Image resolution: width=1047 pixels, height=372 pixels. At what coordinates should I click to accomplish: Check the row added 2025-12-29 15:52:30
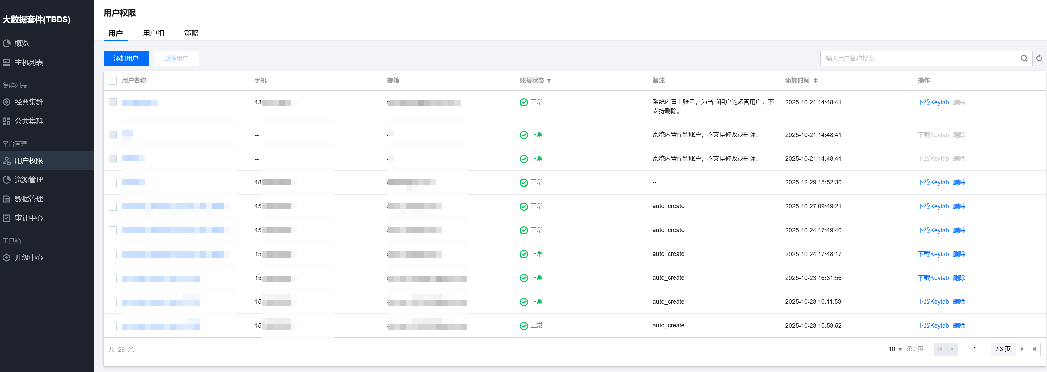pyautogui.click(x=112, y=182)
